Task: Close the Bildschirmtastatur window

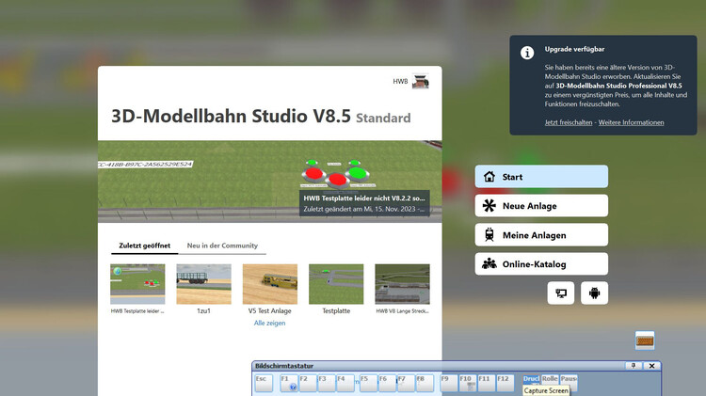Action: tap(651, 366)
